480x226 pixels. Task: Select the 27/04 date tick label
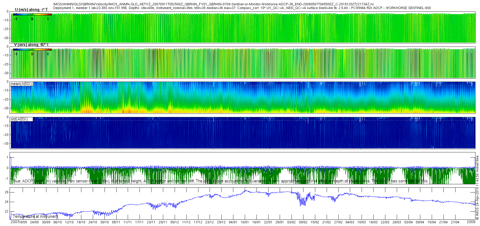(x=455, y=222)
